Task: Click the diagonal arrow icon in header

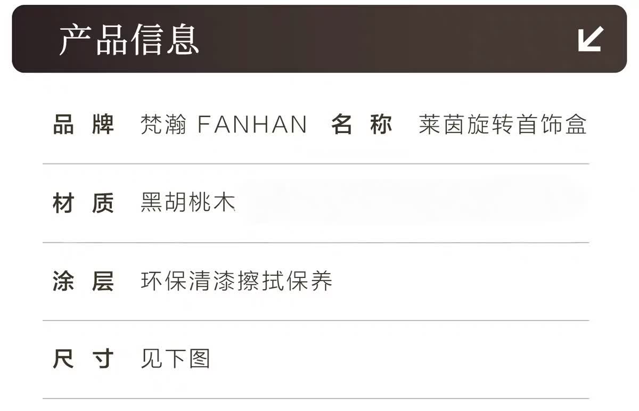Action: coord(590,39)
